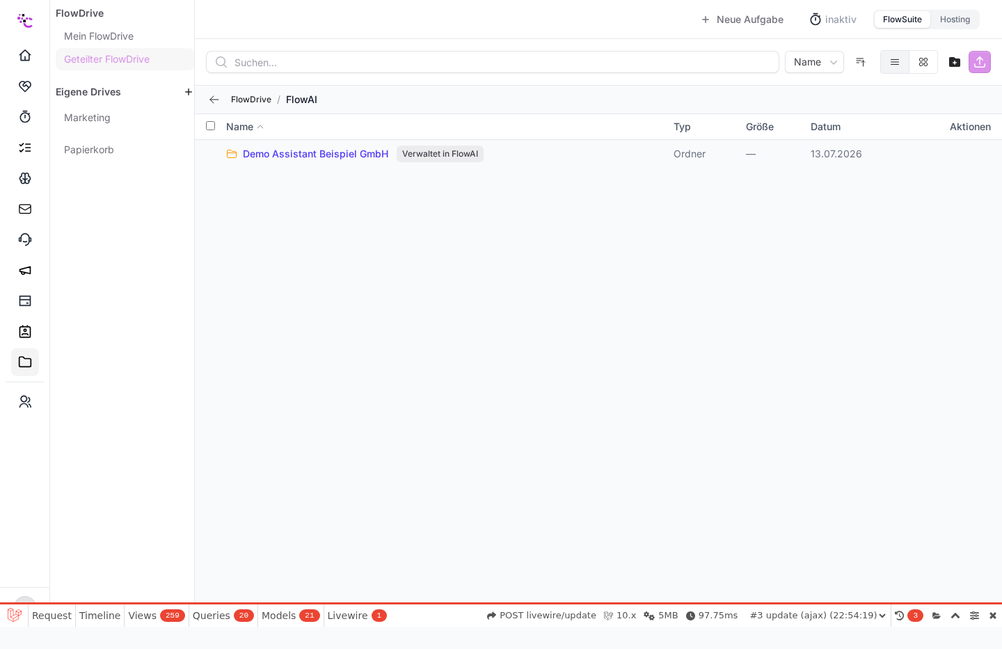1002x649 pixels.
Task: Focus the Suchen search field
Action: (x=493, y=62)
